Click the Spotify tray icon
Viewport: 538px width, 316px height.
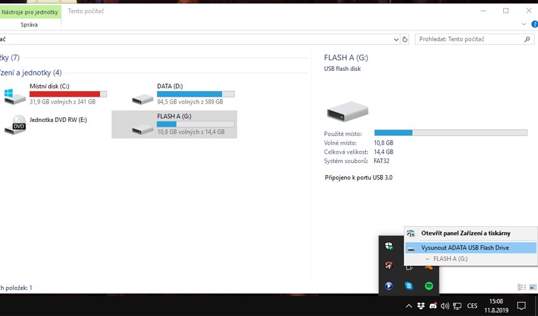point(429,286)
